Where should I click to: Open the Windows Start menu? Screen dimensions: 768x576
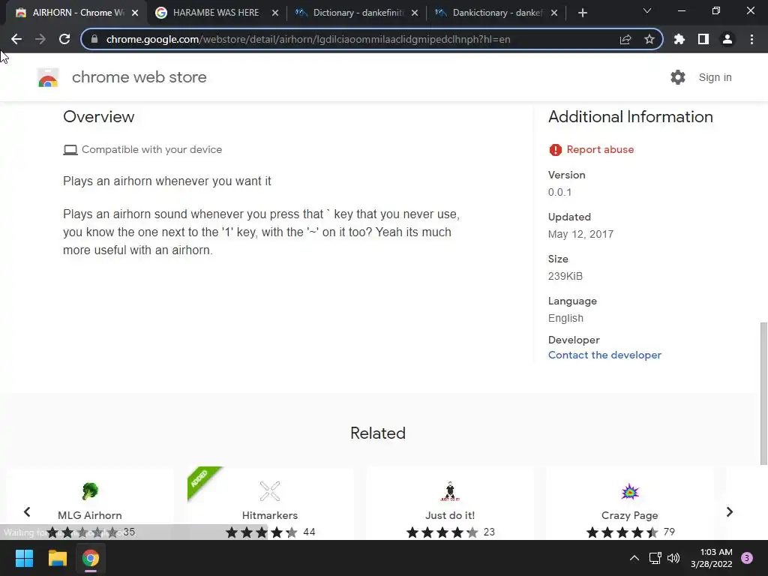click(x=24, y=558)
